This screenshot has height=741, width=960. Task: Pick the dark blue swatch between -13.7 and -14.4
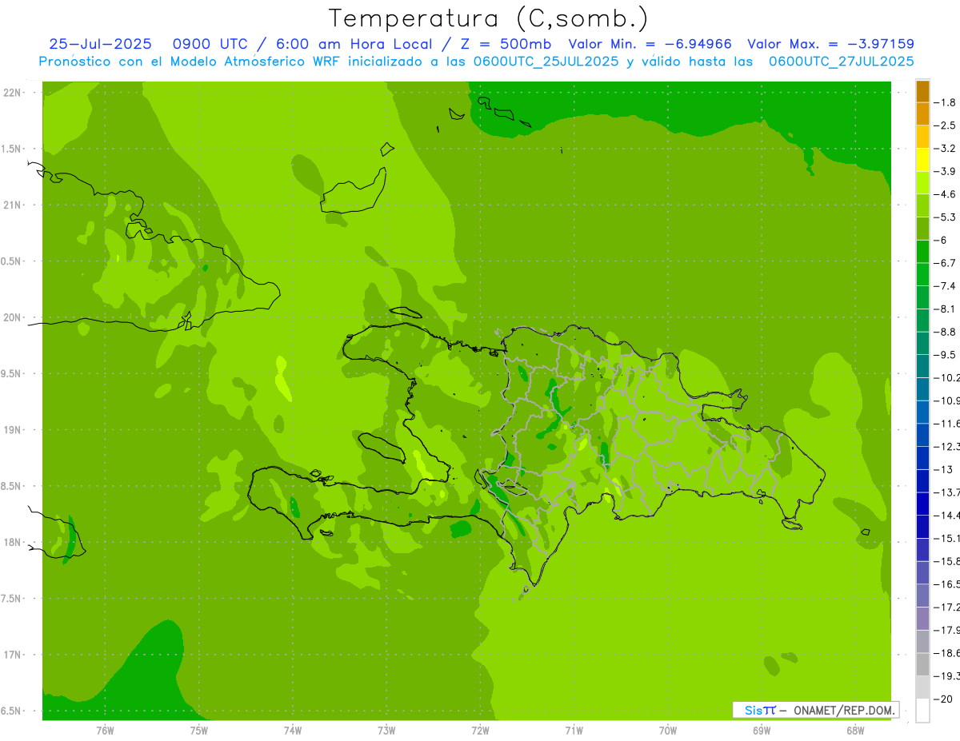[x=922, y=504]
